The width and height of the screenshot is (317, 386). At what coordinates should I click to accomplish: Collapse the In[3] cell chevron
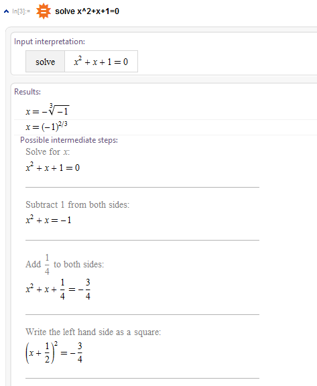[7, 11]
